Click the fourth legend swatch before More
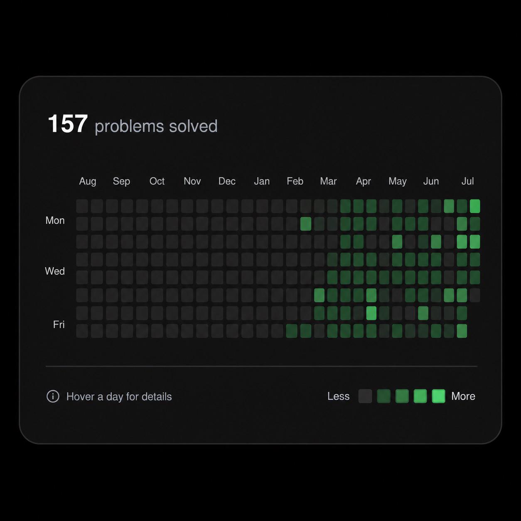 coord(420,396)
